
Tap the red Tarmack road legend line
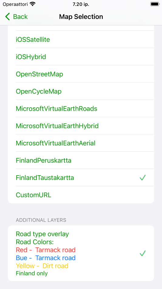[46, 250]
